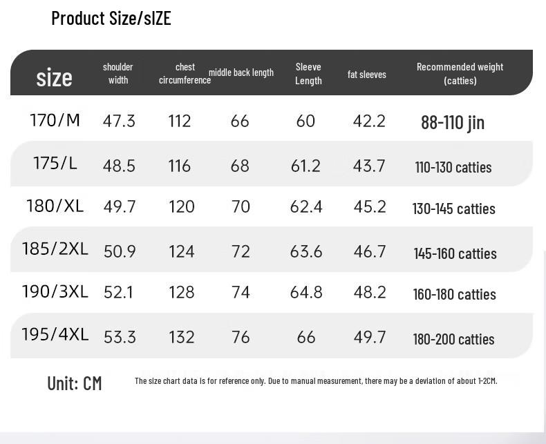This screenshot has width=546, height=444.
Task: Select the shoulder width column header
Action: tap(118, 73)
